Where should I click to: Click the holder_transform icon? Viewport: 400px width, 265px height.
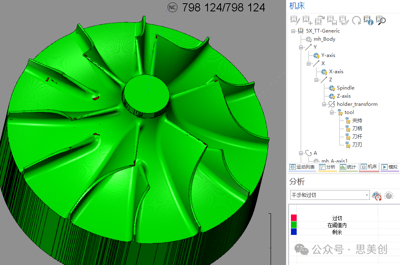[x=332, y=104]
